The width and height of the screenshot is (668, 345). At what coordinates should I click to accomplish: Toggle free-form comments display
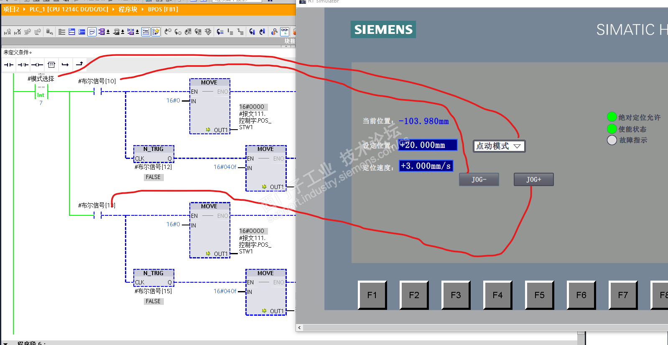point(92,32)
